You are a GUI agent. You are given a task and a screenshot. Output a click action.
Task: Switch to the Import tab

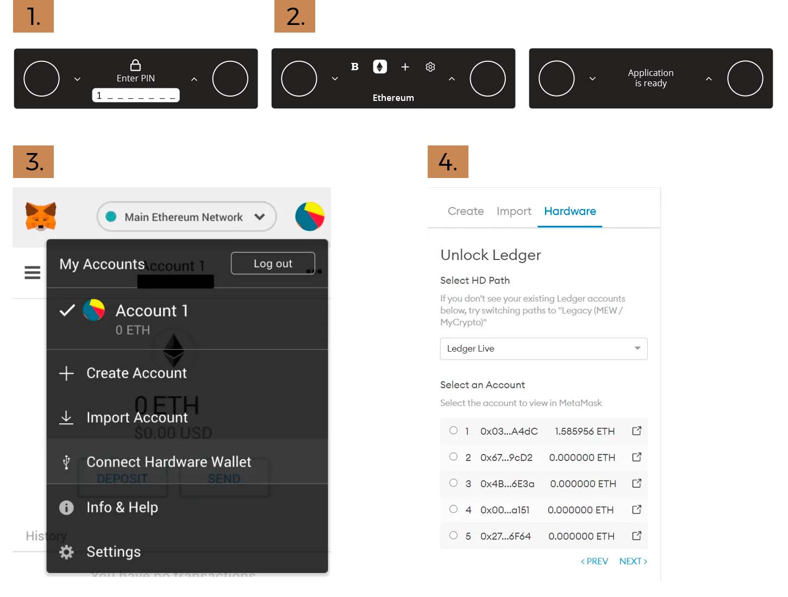[x=514, y=211]
